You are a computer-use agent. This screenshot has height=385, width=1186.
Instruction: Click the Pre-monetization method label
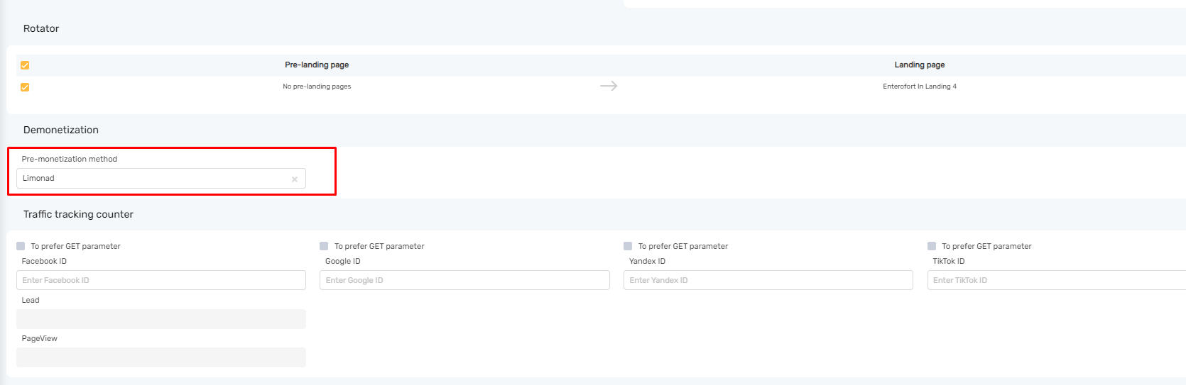click(70, 159)
